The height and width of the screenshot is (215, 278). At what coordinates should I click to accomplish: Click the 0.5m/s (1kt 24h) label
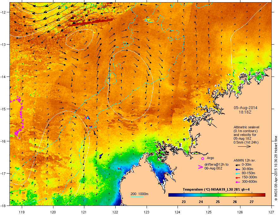coord(246,142)
